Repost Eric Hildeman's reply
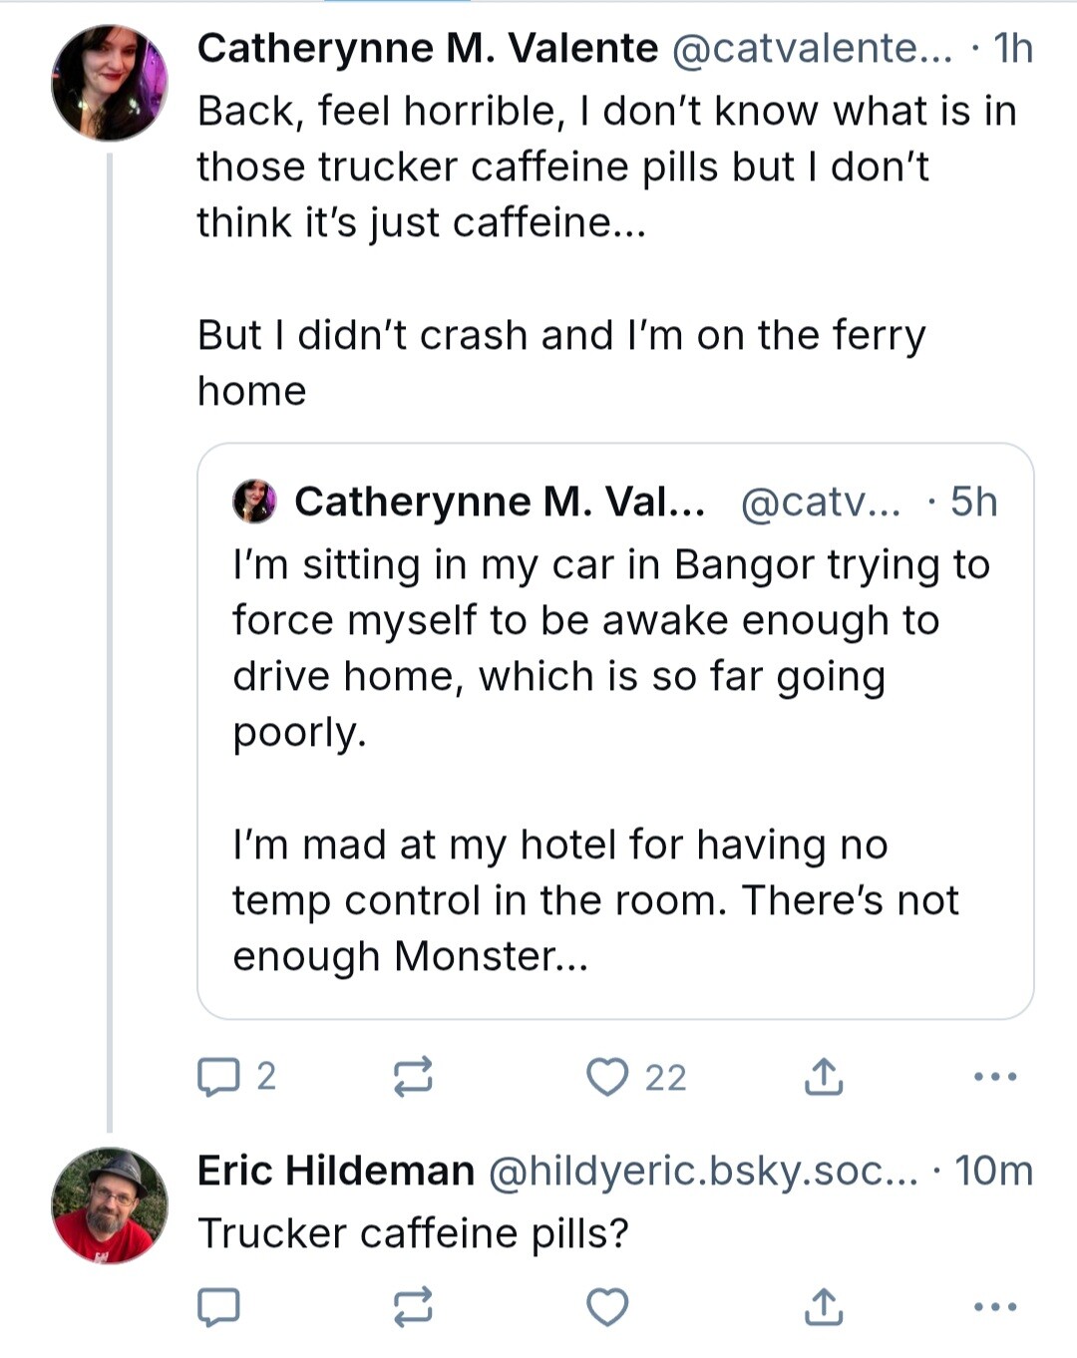This screenshot has width=1077, height=1358. point(413,1307)
